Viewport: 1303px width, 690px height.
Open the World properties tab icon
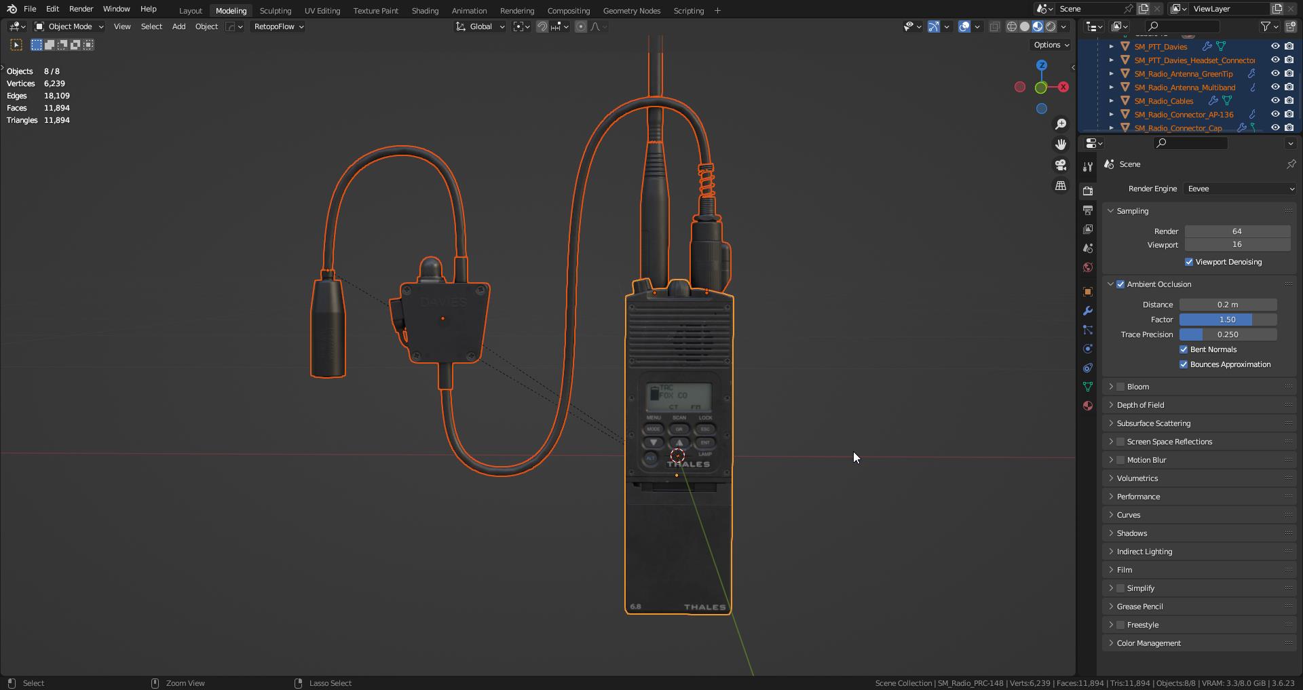[x=1088, y=267]
